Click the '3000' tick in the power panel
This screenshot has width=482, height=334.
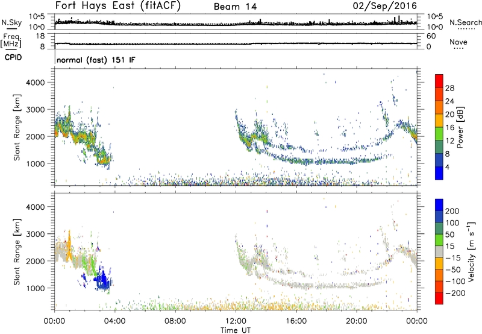pyautogui.click(x=35, y=110)
